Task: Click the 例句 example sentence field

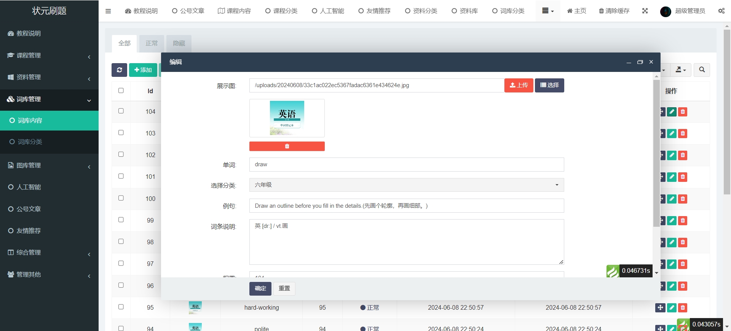Action: click(x=407, y=206)
